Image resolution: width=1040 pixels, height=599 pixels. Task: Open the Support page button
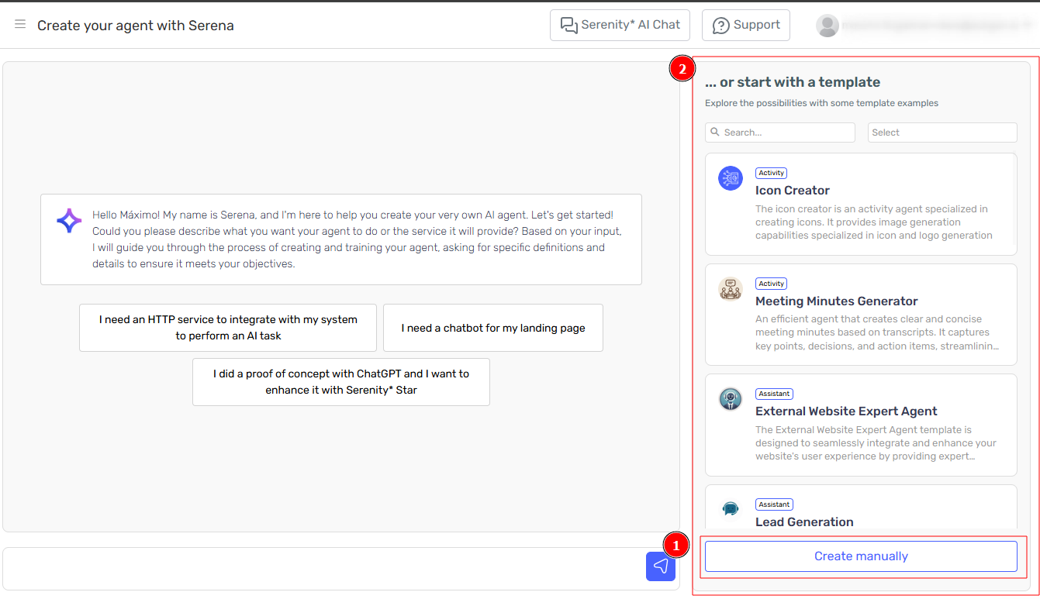pyautogui.click(x=745, y=25)
